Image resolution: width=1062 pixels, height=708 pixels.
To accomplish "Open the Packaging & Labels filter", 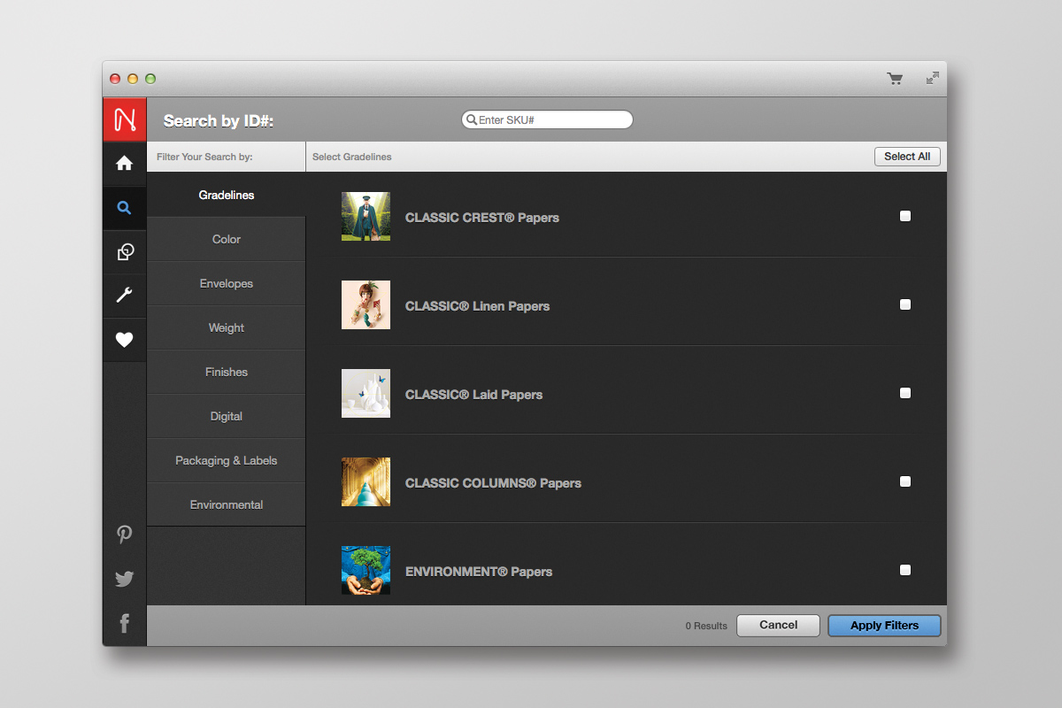I will (x=227, y=460).
